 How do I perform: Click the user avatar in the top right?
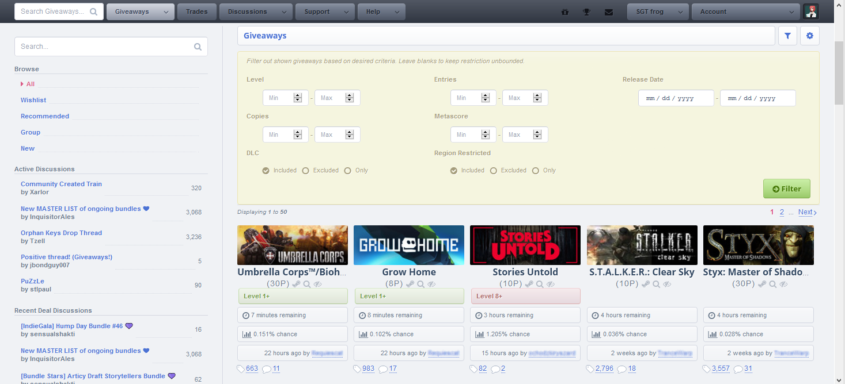tap(811, 11)
